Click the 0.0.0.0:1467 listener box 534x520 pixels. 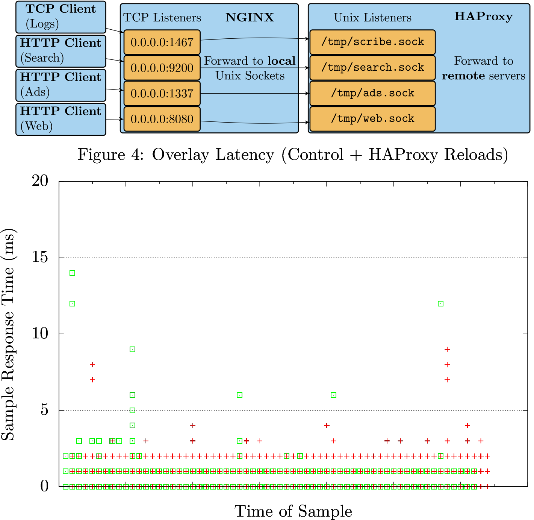(162, 42)
